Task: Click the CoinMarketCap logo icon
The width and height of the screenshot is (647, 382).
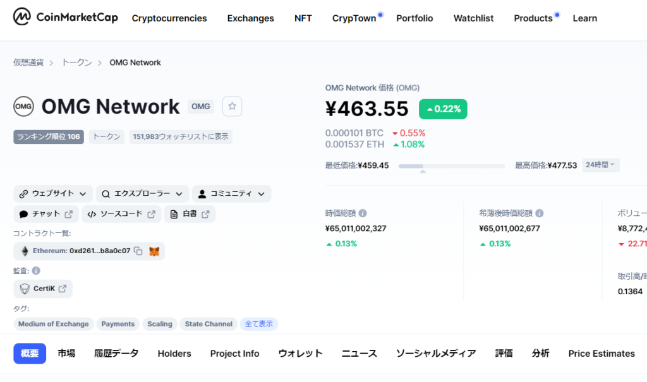Action: pos(23,18)
